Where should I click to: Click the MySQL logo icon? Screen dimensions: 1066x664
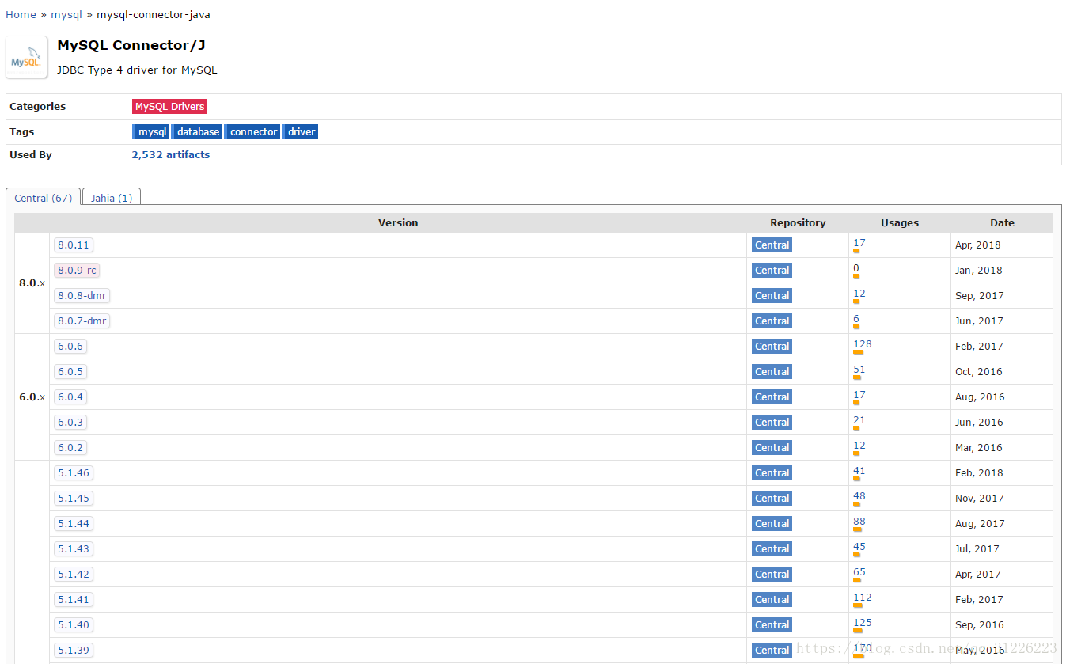click(x=26, y=57)
